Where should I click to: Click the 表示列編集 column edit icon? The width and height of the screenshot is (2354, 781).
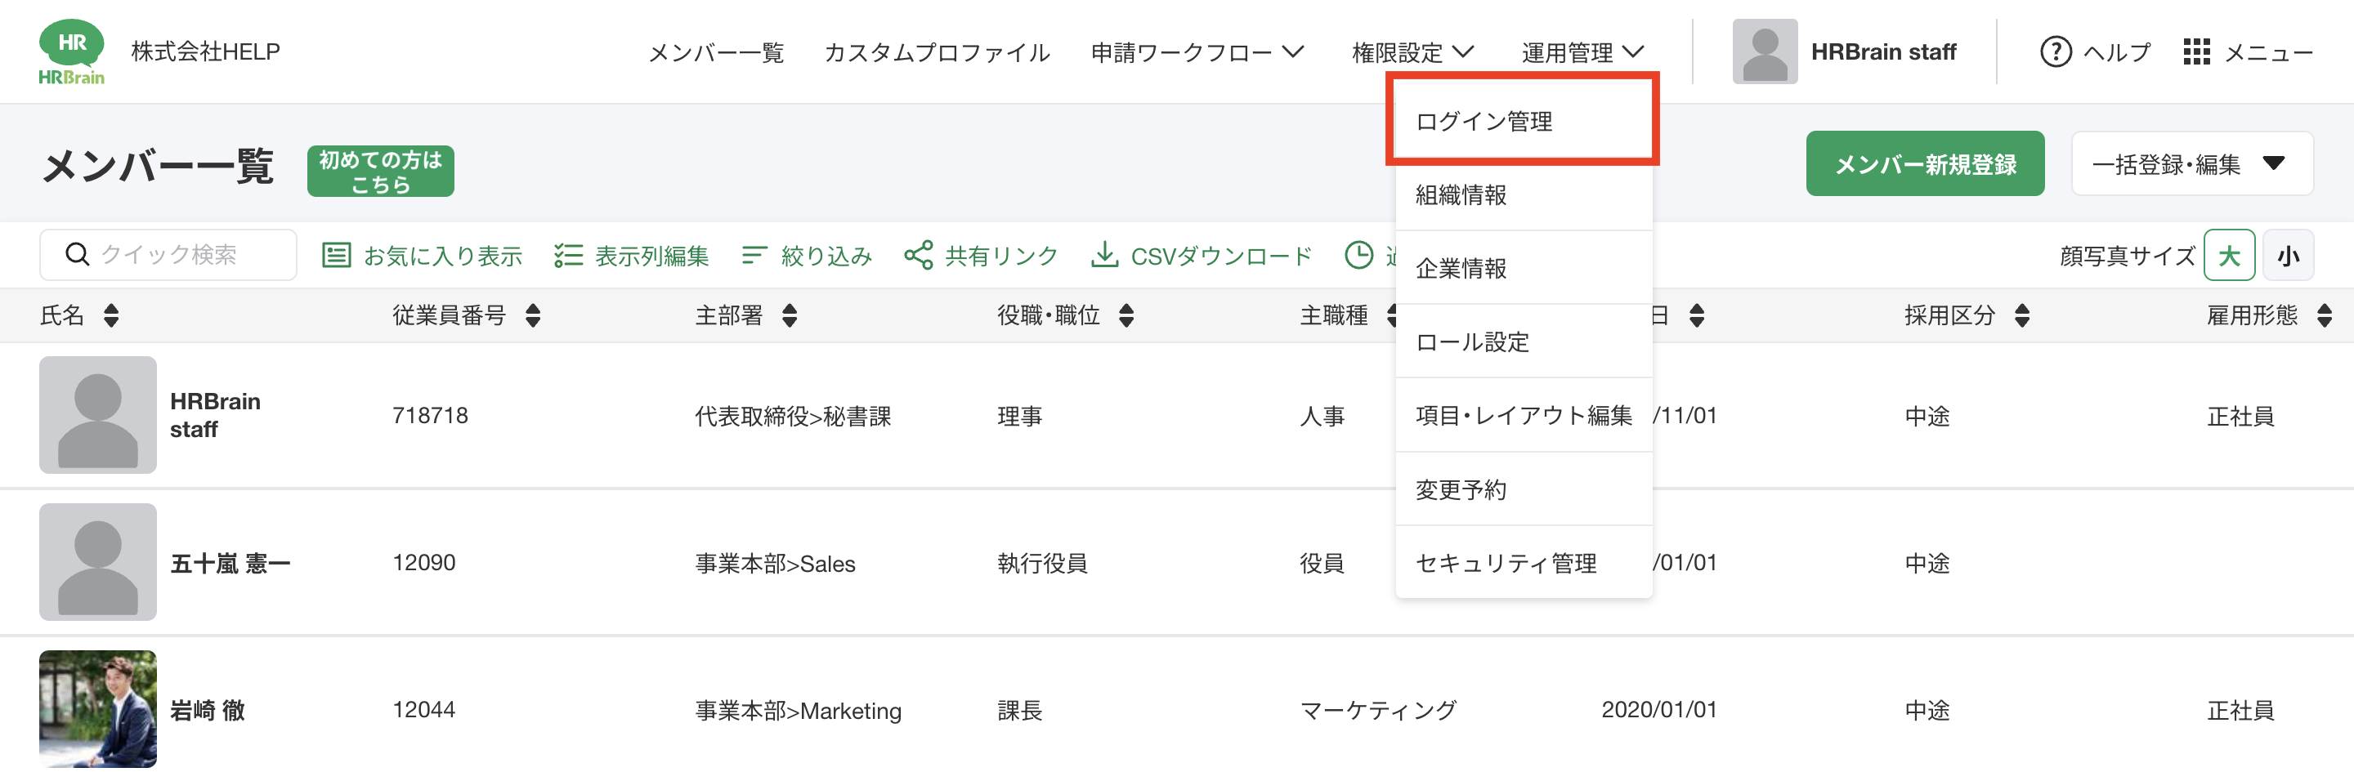[x=567, y=255]
